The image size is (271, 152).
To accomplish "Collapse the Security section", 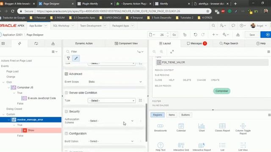I will pyautogui.click(x=66, y=111).
